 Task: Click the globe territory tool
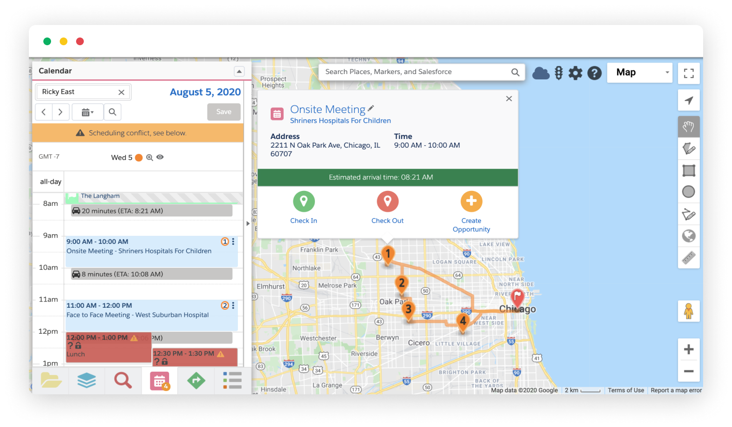click(689, 236)
